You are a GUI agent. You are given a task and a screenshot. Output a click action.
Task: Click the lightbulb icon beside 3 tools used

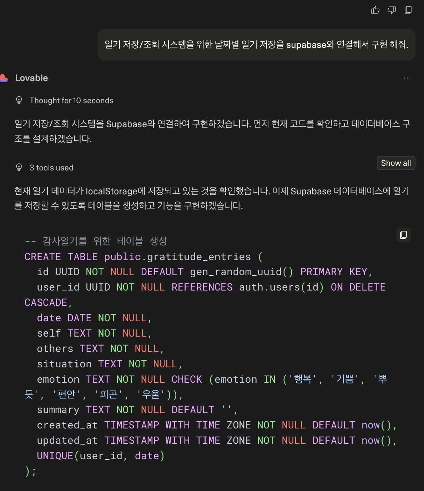pos(19,168)
